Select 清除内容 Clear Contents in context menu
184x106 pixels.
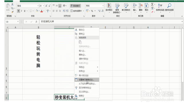[87, 59]
